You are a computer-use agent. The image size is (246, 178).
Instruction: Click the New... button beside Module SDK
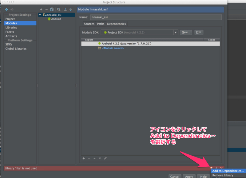point(186,32)
